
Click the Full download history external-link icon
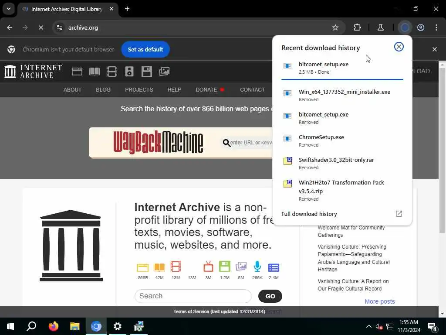399,214
